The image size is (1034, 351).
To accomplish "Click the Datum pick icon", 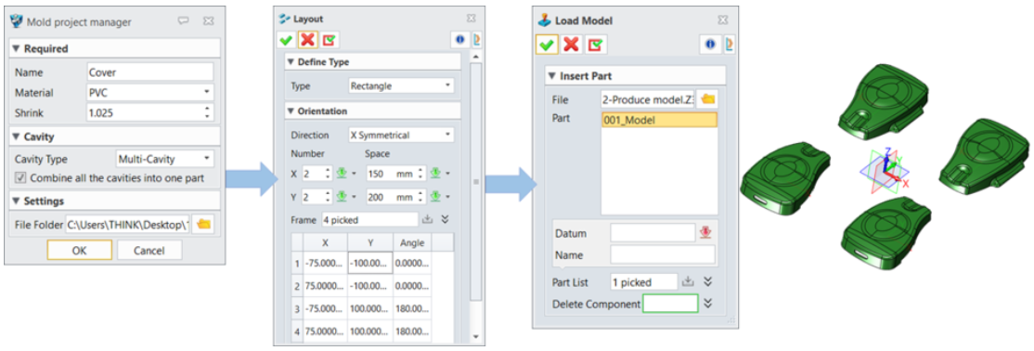I will tap(706, 232).
